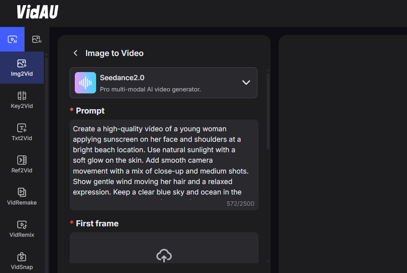The width and height of the screenshot is (407, 273).
Task: Go back using the Image to Video arrow
Action: pos(75,53)
